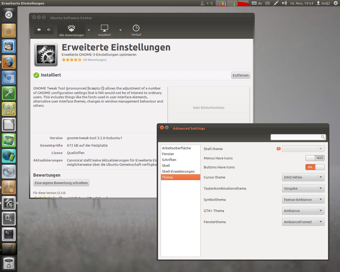Show Installiert software list
This screenshot has height=272, width=340.
pos(104,31)
